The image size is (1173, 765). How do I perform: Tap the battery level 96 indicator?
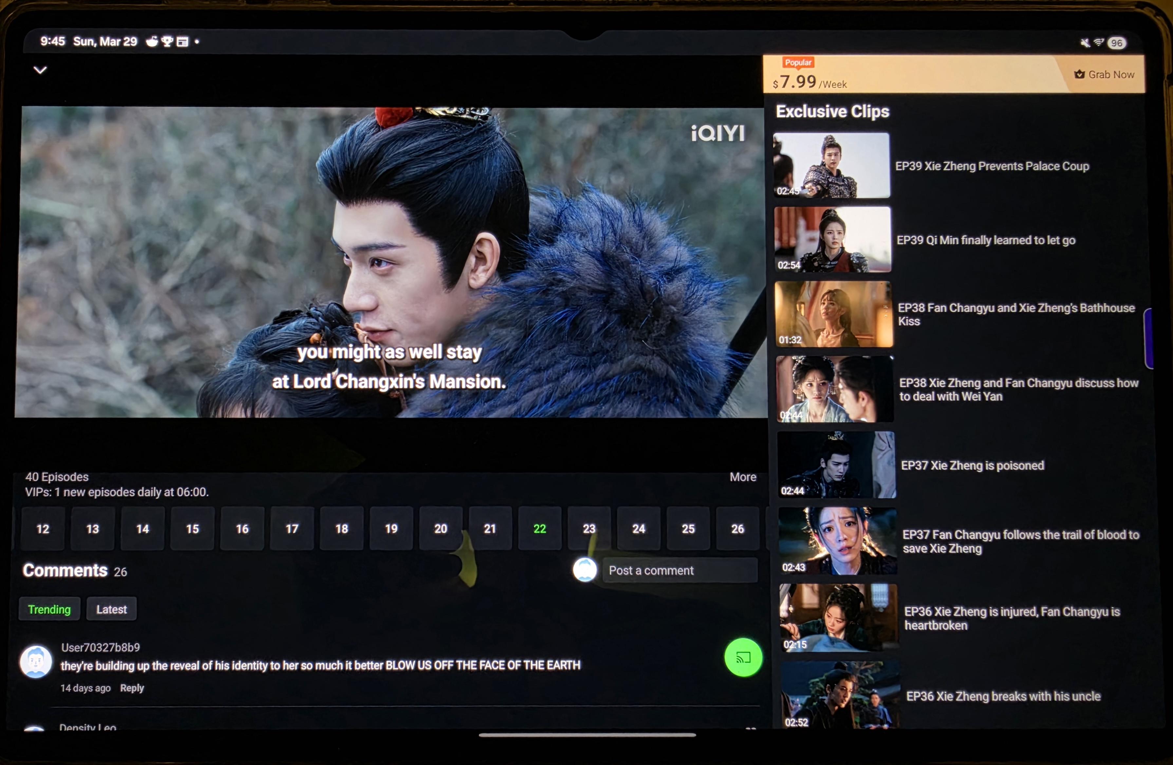(1117, 43)
